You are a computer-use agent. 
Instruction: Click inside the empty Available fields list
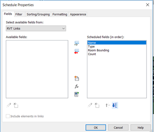[x=37, y=69]
